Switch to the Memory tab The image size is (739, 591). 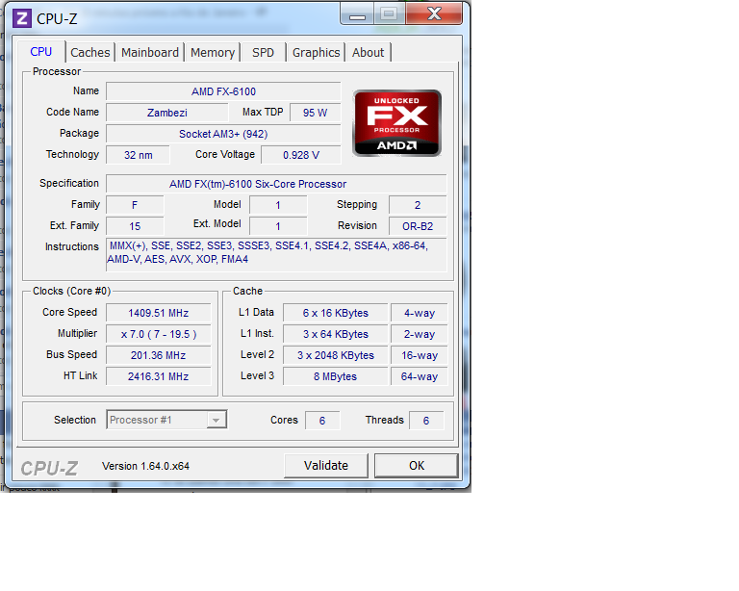point(213,52)
